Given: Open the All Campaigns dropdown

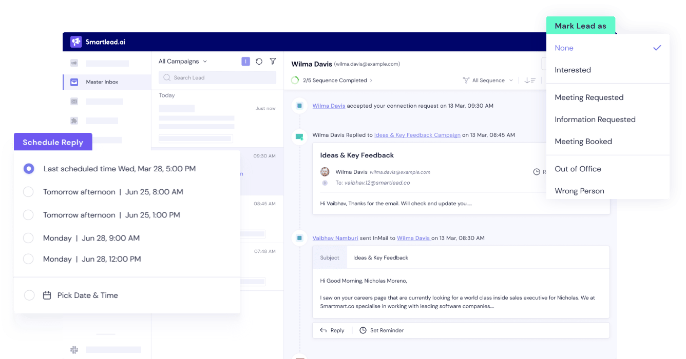Looking at the screenshot, I should [182, 61].
